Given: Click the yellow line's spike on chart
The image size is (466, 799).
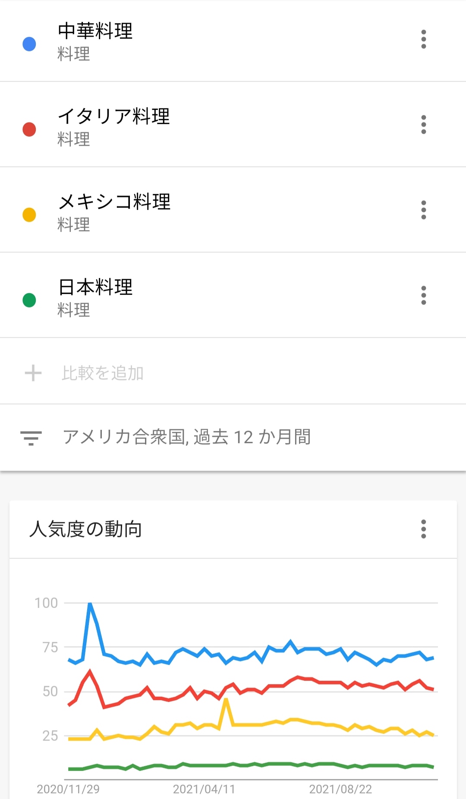Looking at the screenshot, I should tap(226, 700).
